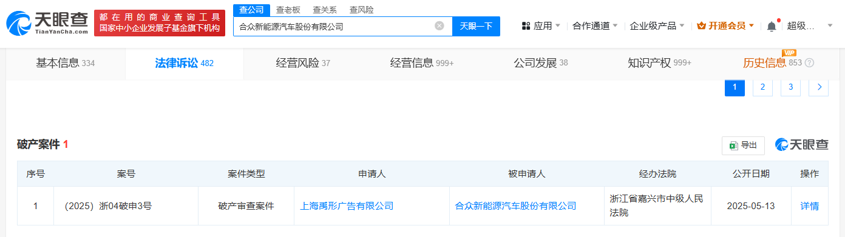The width and height of the screenshot is (845, 237).
Task: Open the 法律诉讼 tab
Action: click(x=185, y=63)
